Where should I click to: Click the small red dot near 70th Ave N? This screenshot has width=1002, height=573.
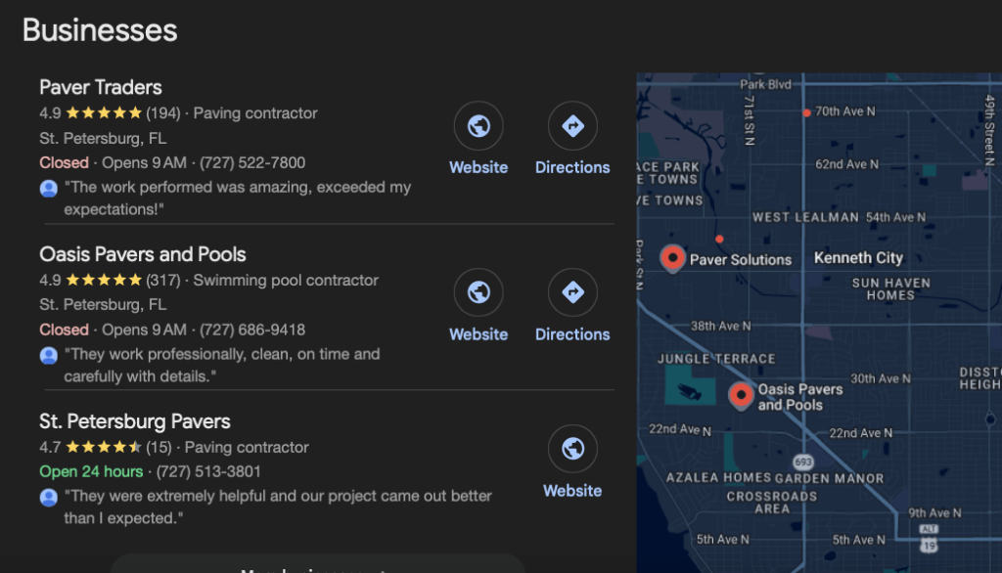pos(806,113)
